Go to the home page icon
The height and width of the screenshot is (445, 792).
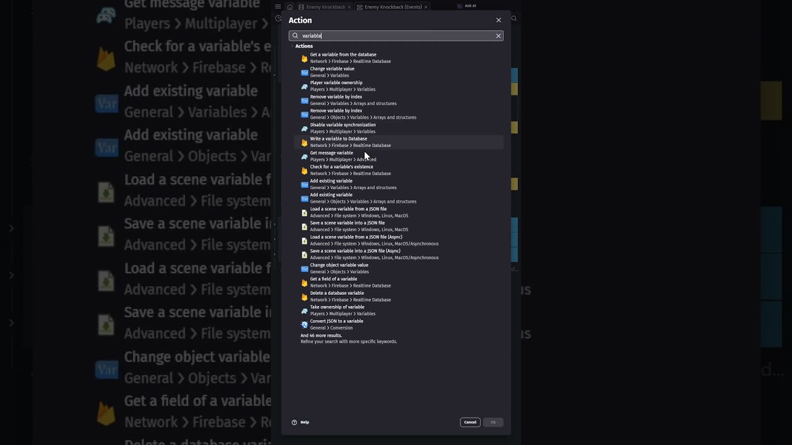coord(290,7)
